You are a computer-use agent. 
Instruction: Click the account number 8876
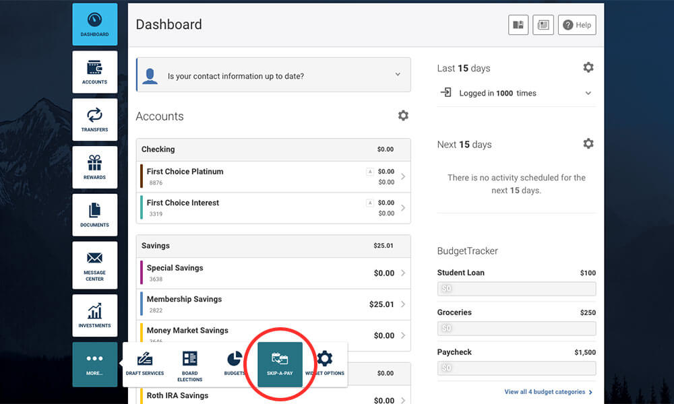coord(156,183)
